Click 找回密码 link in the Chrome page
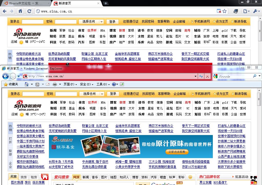Screen dimensions: 262x185 [x=148, y=22]
